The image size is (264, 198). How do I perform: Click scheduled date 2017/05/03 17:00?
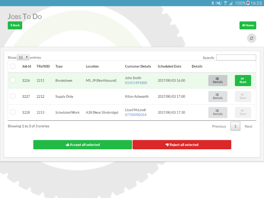(x=171, y=96)
